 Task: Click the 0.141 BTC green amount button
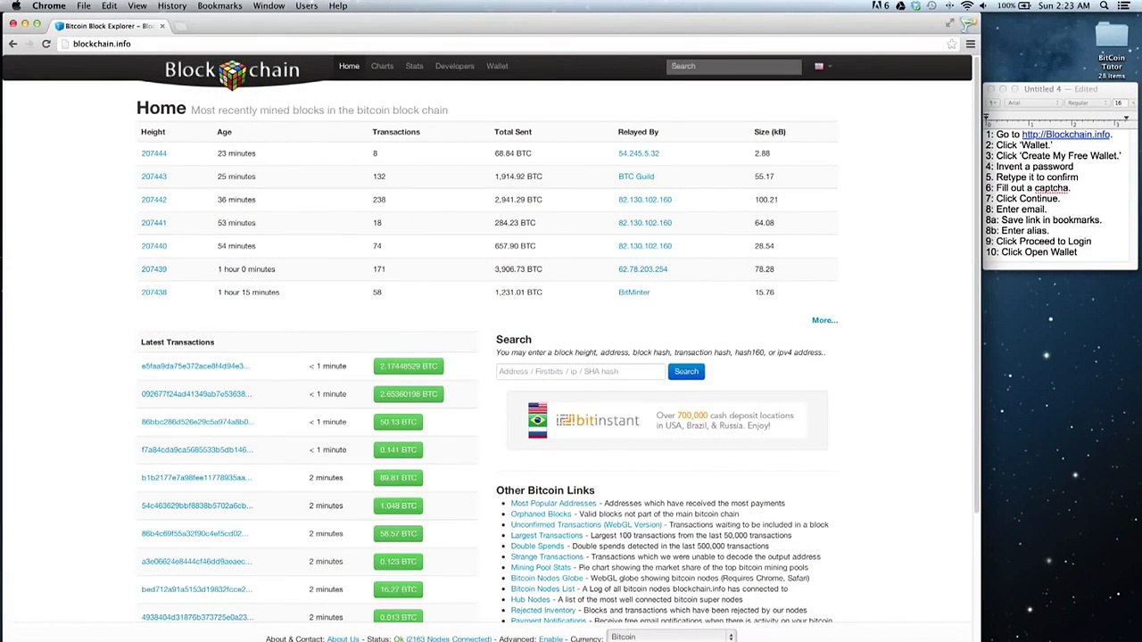[x=398, y=450]
